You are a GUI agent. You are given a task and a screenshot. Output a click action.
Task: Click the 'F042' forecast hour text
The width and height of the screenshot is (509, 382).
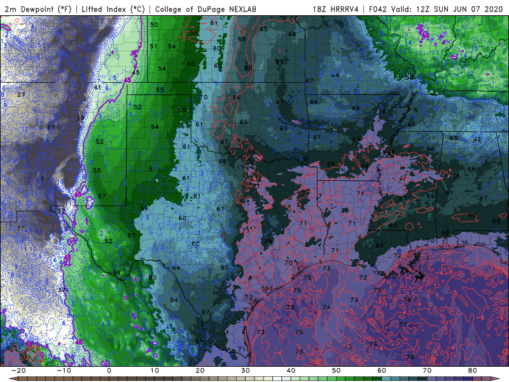[x=378, y=9]
